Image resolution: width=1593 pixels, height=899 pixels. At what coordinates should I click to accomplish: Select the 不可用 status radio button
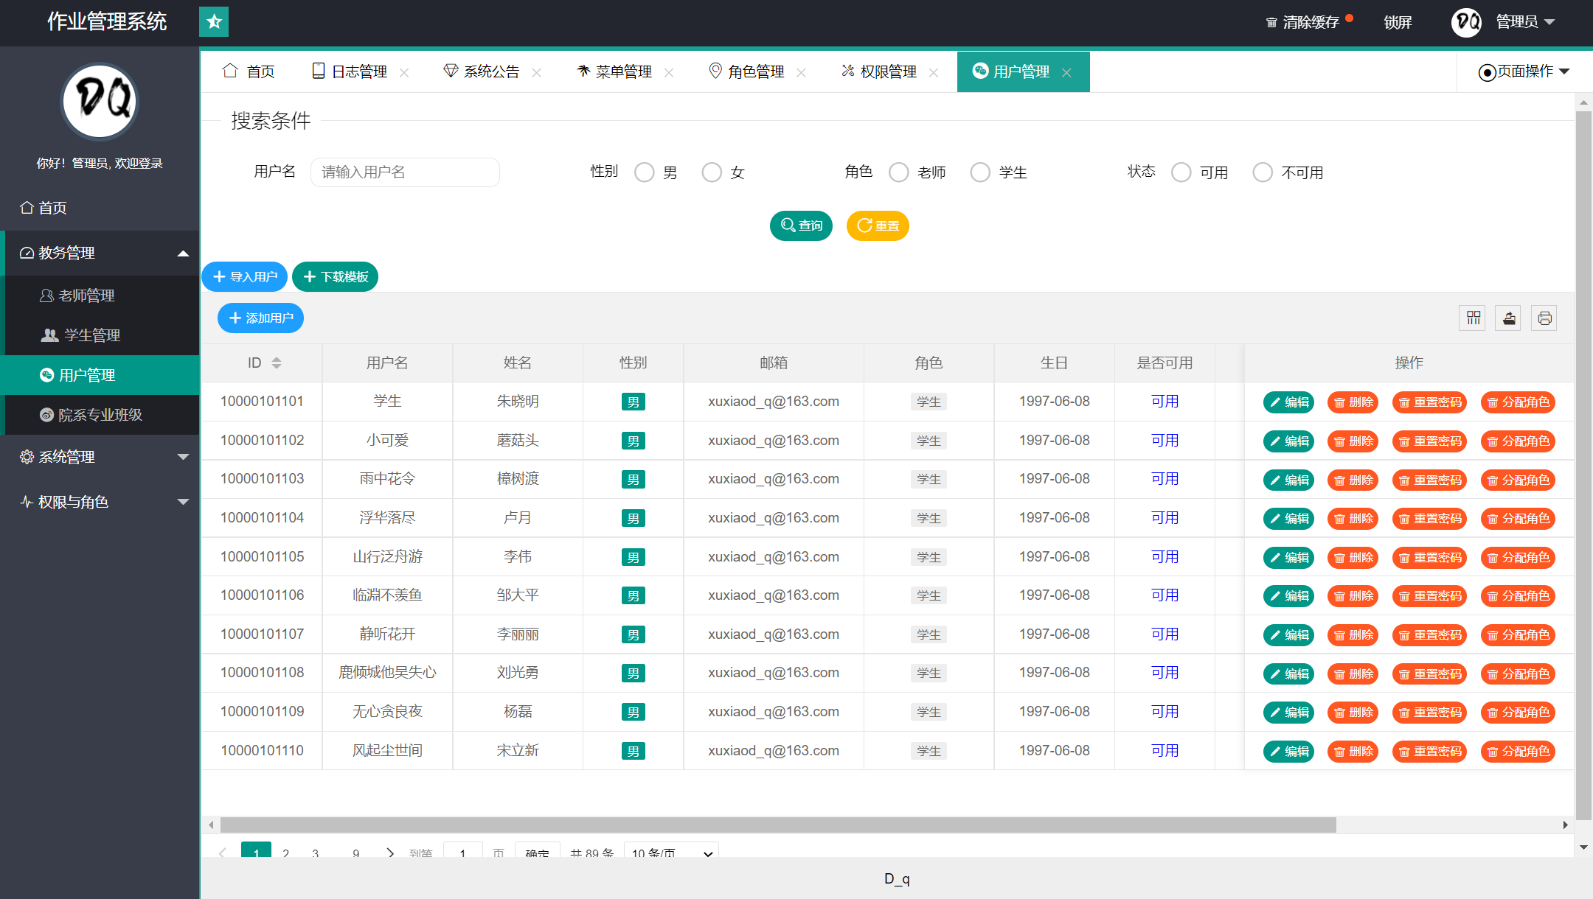pyautogui.click(x=1263, y=172)
